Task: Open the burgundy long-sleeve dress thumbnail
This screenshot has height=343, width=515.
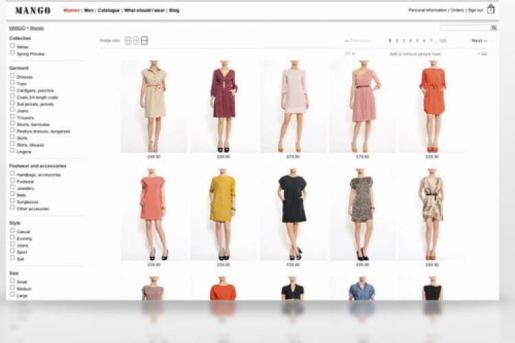Action: [x=224, y=106]
